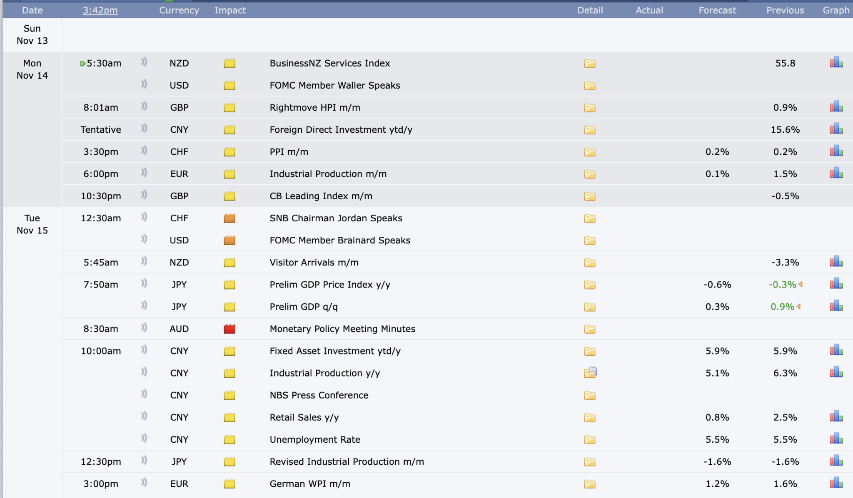Click revised previous marker for Prelim GDP q/q

(x=799, y=307)
